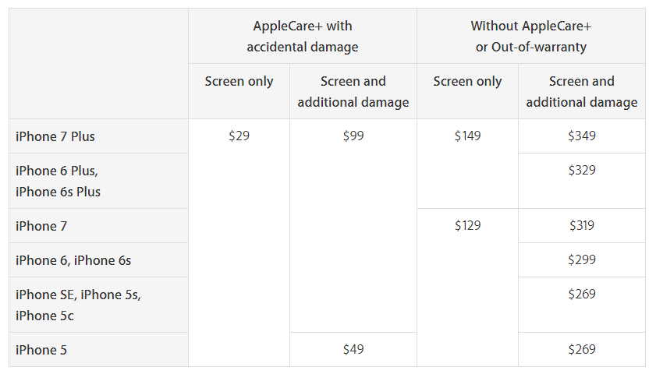Viewport: 656px width, 374px height.
Task: Click the $269 price in iPhone 5 row
Action: pyautogui.click(x=582, y=350)
